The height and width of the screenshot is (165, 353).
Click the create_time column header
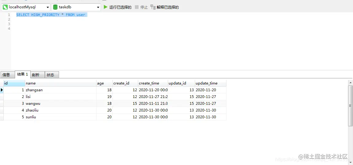click(153, 83)
